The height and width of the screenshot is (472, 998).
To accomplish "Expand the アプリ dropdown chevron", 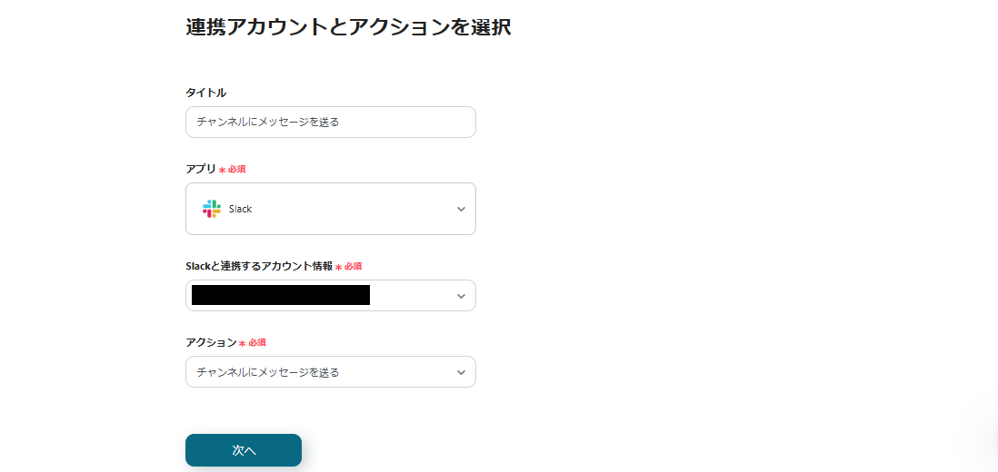I will pos(461,209).
